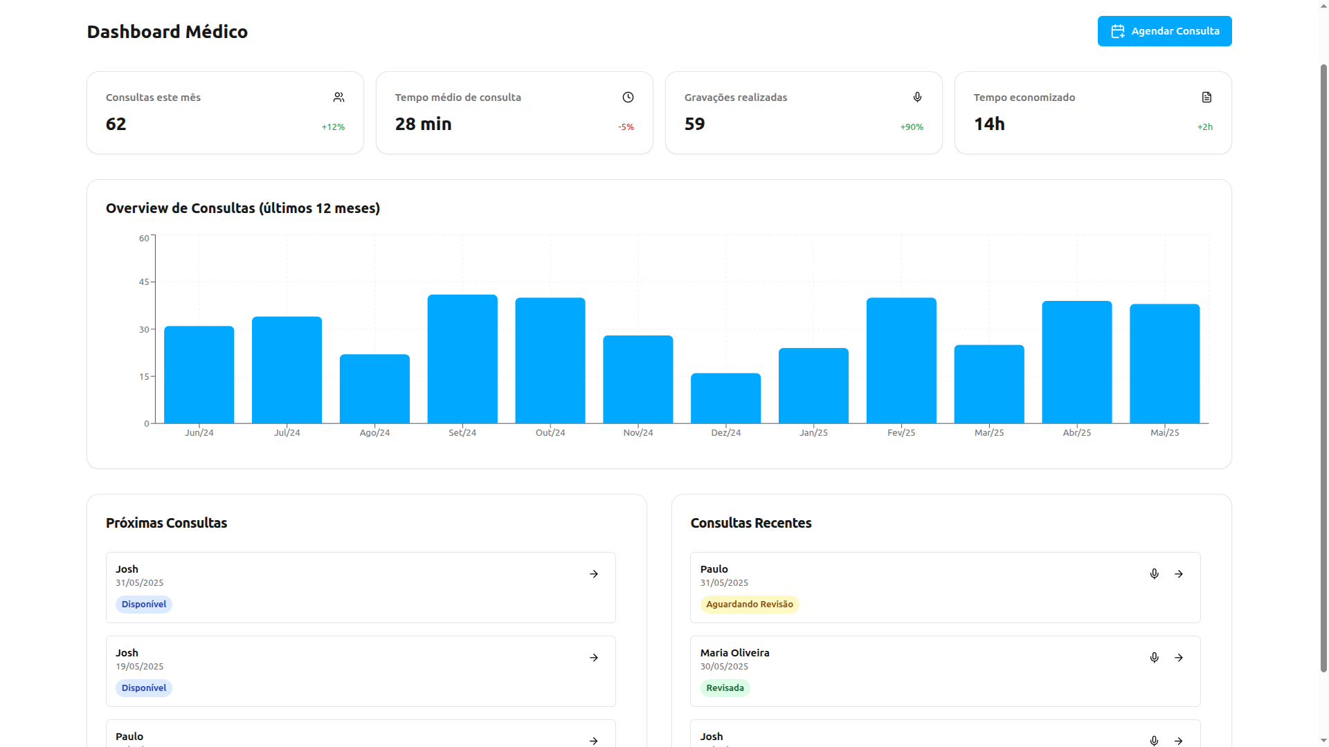The width and height of the screenshot is (1329, 747).
Task: Open Paulo recent consultation arrow
Action: click(1179, 574)
